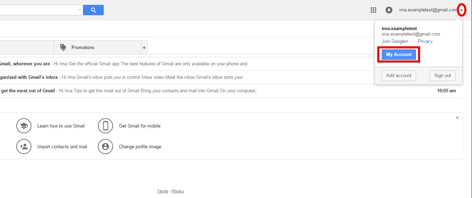Open the Google apps grid icon
Image resolution: width=472 pixels, height=198 pixels.
(373, 10)
